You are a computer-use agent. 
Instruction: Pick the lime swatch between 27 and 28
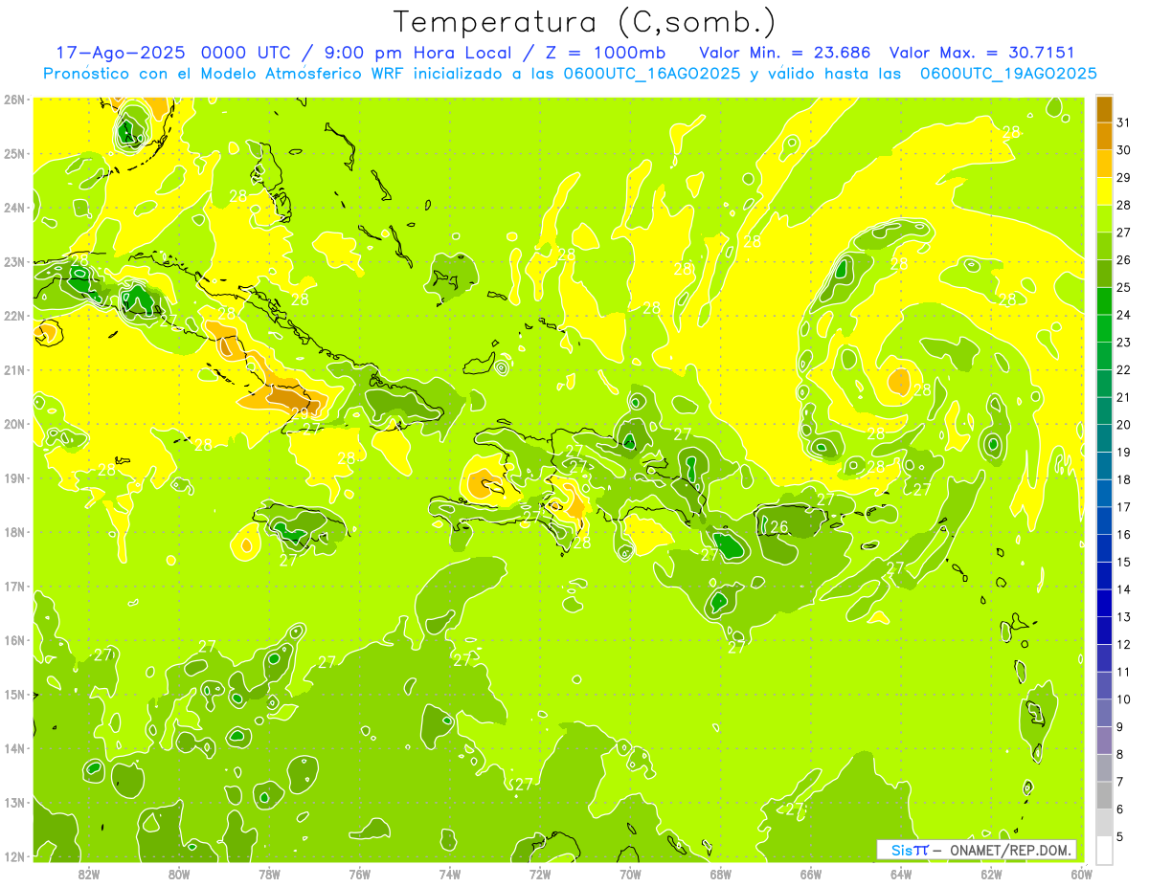[1104, 219]
